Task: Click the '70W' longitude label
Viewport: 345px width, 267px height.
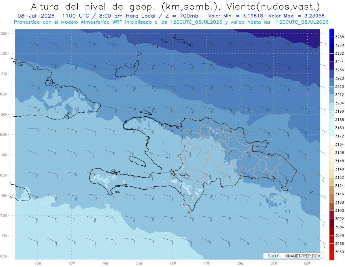Action: point(240,263)
